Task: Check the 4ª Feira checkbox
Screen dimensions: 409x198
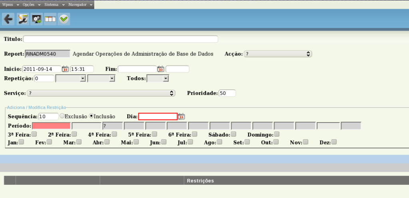Action: click(x=114, y=134)
